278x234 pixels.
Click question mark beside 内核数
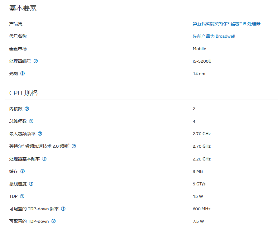pos(27,109)
